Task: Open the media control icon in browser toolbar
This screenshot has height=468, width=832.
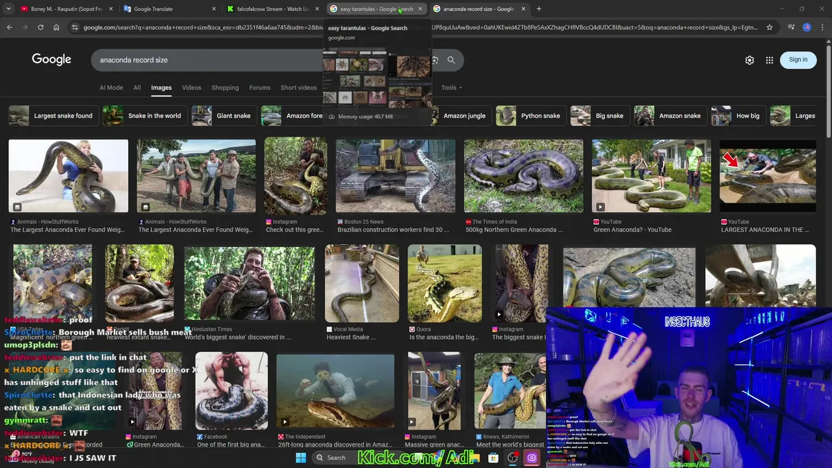Action: (791, 27)
